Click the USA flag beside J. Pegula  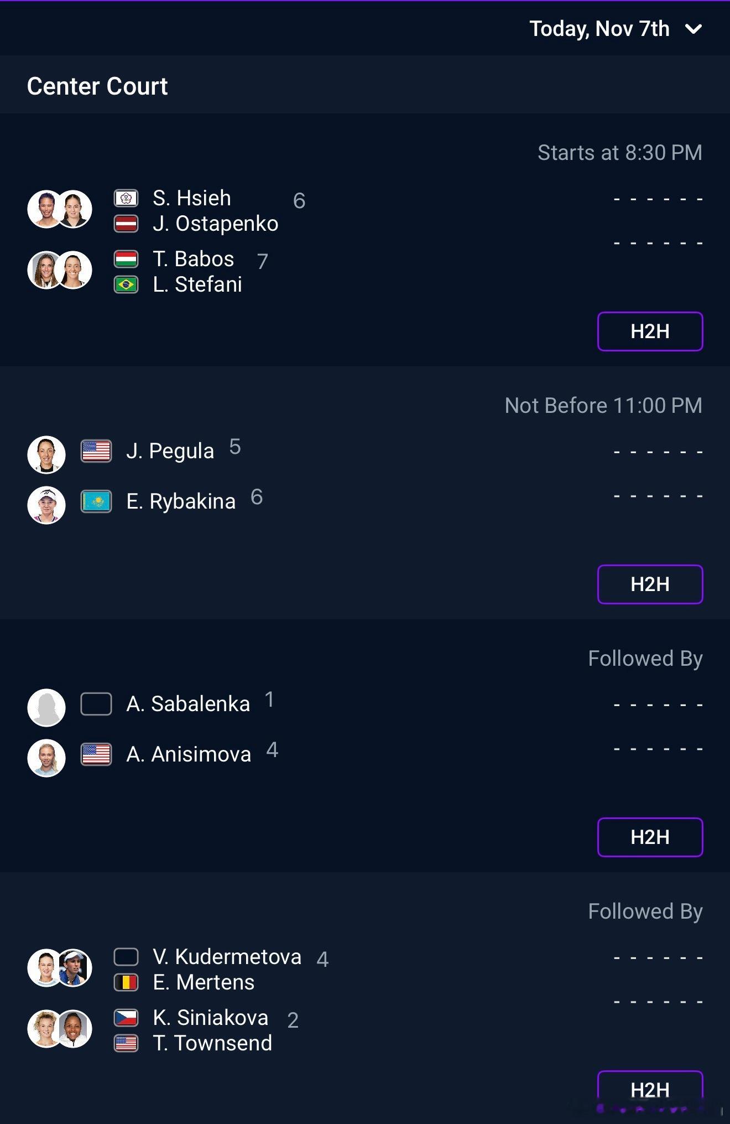click(96, 451)
